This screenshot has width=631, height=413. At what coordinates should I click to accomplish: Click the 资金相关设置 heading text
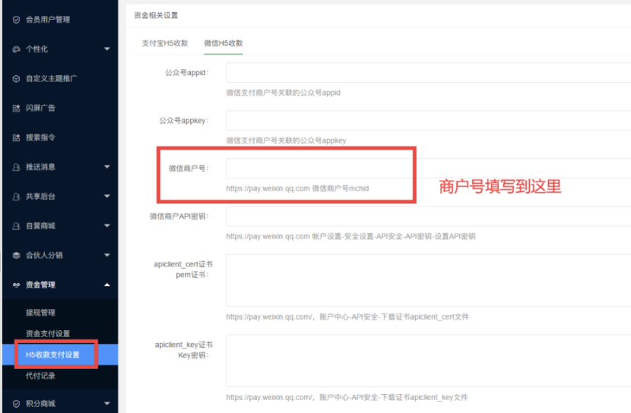156,16
